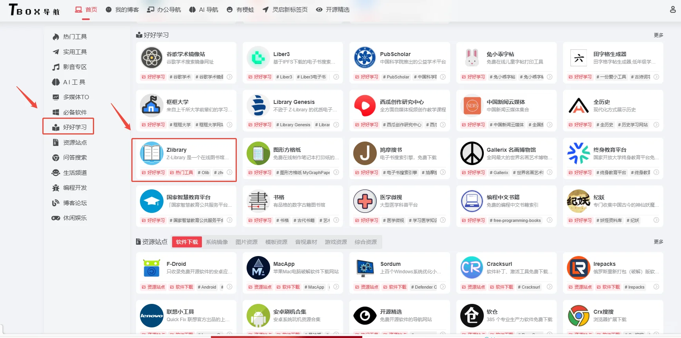The image size is (681, 338).
Task: Select 休闲娱乐 in the sidebar
Action: pos(69,218)
